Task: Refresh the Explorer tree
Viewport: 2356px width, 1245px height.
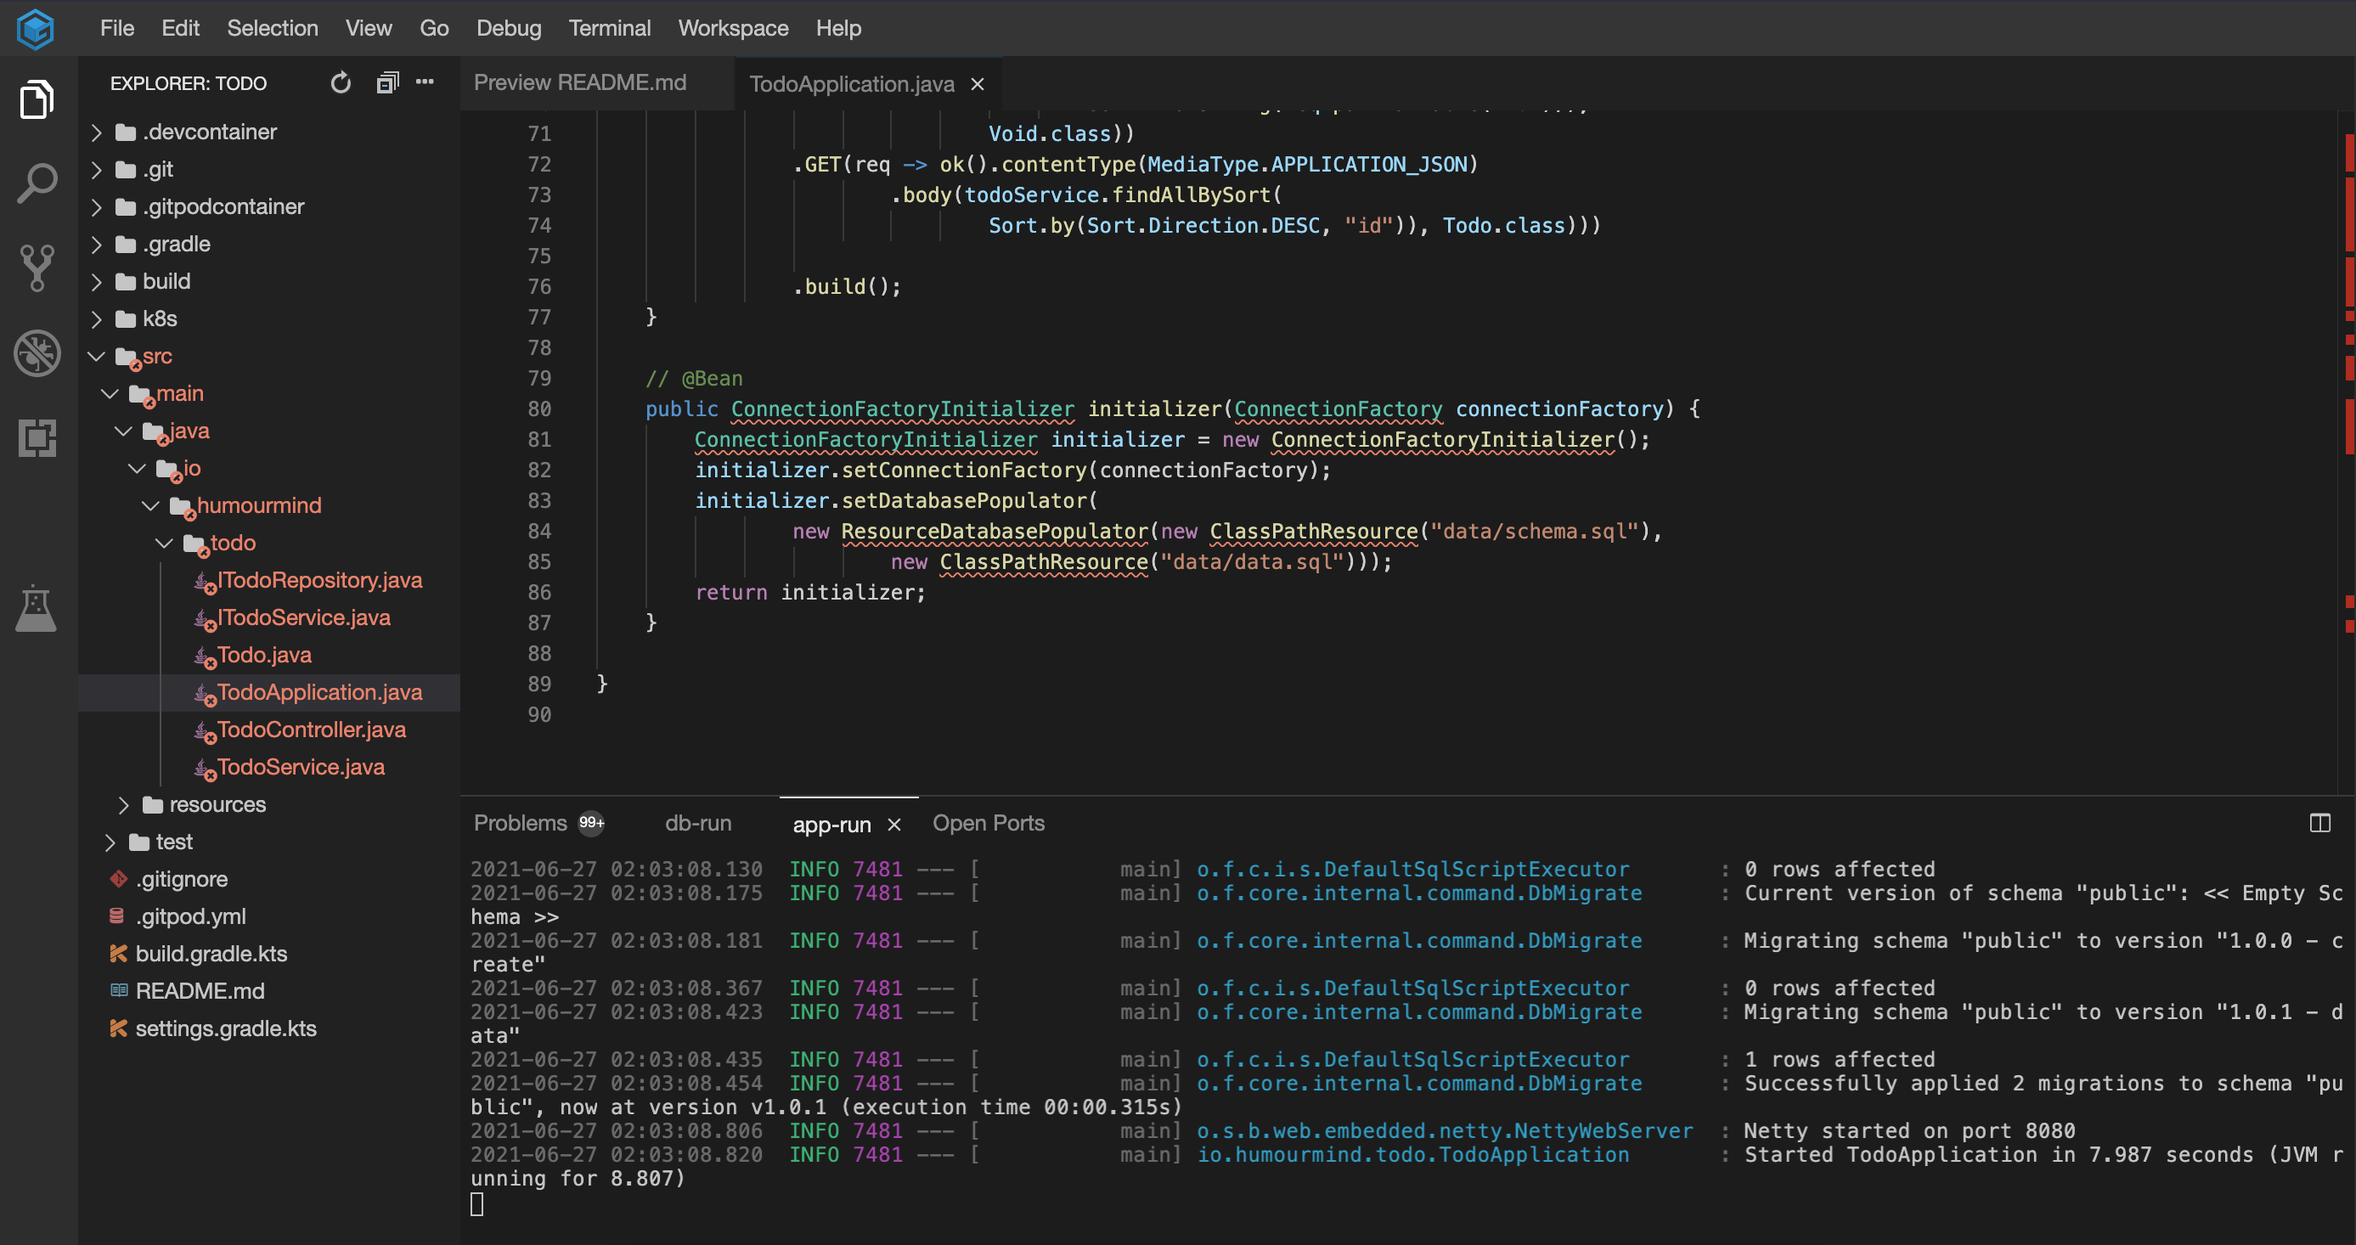Action: [341, 82]
